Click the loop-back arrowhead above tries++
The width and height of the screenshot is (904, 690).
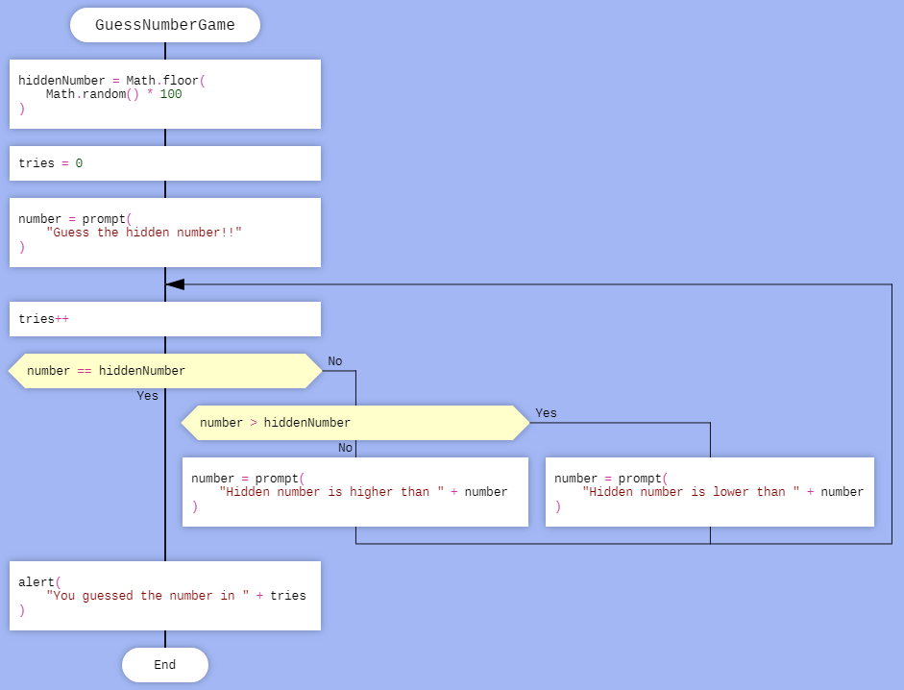(x=175, y=284)
